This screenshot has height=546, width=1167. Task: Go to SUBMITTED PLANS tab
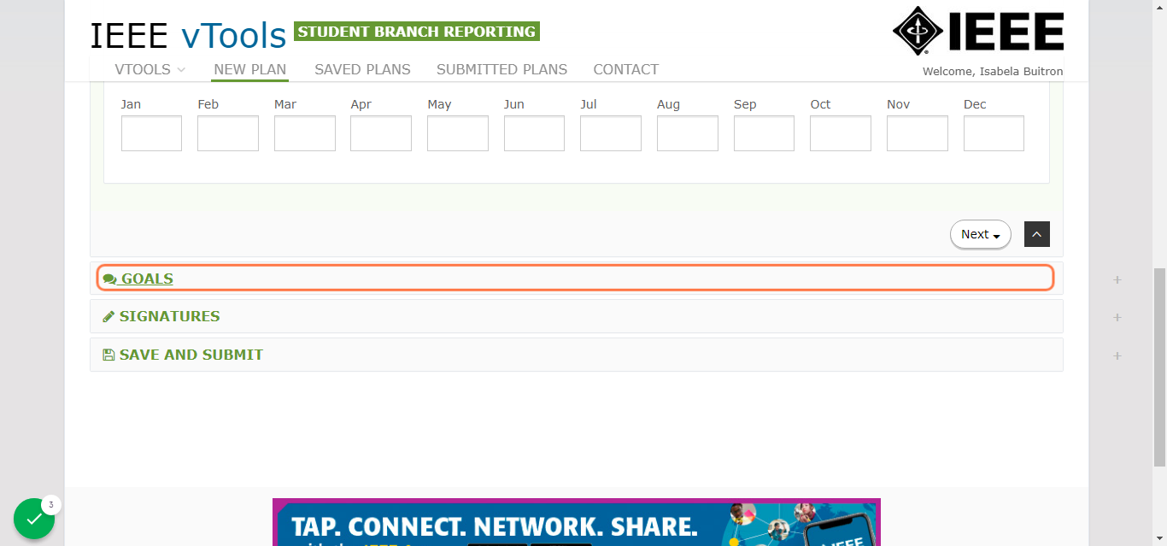[501, 69]
